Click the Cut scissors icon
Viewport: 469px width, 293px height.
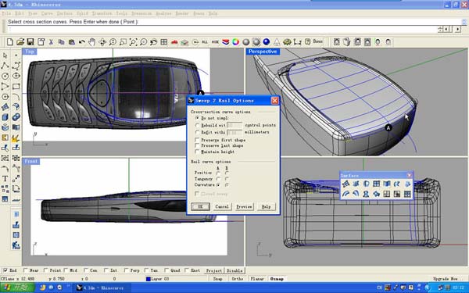tap(51, 42)
